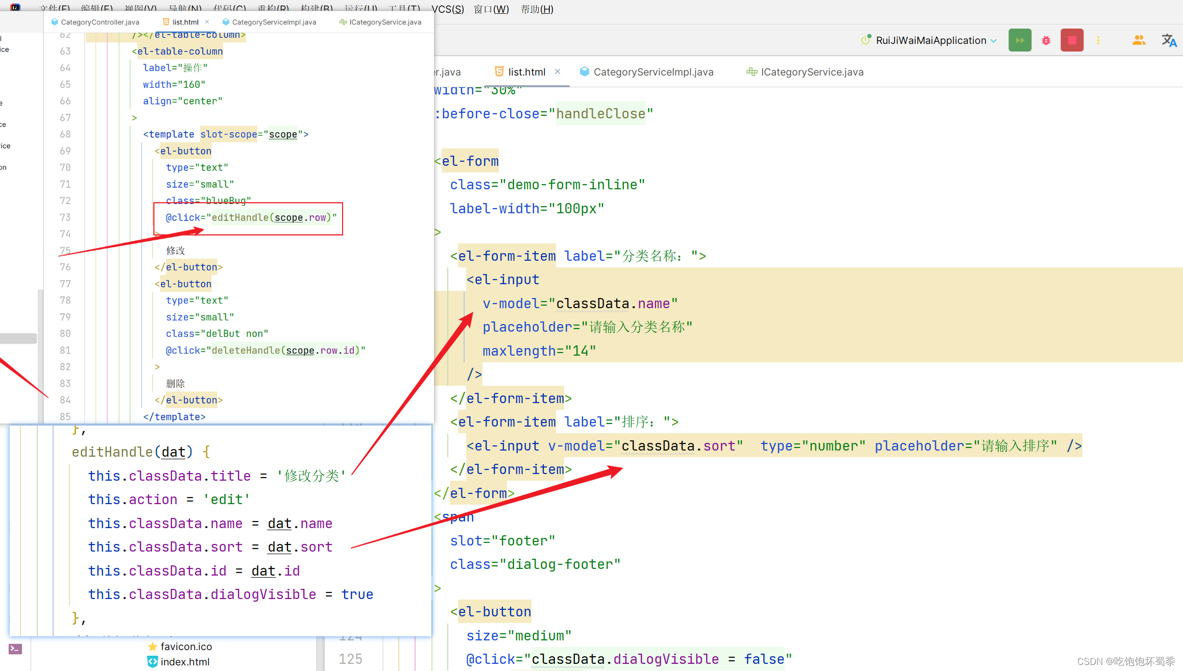Expand RuiJiWaiMaiApplication run configuration dropdown

click(994, 41)
